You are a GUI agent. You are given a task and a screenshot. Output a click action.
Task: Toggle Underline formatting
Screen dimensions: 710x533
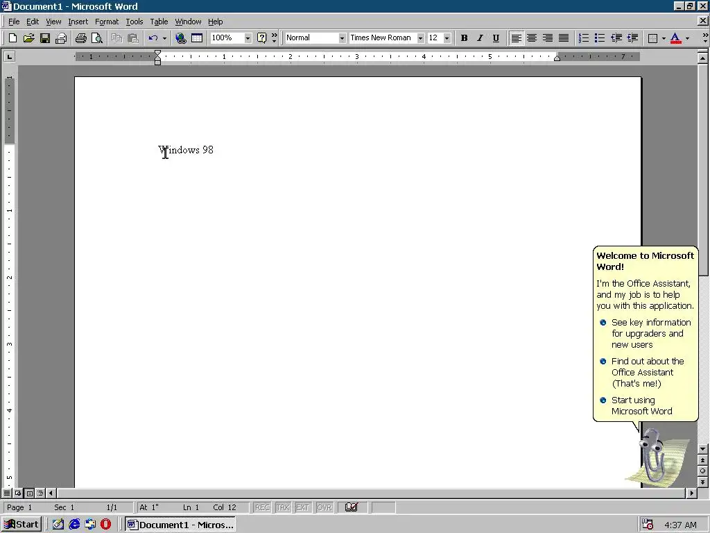tap(496, 38)
